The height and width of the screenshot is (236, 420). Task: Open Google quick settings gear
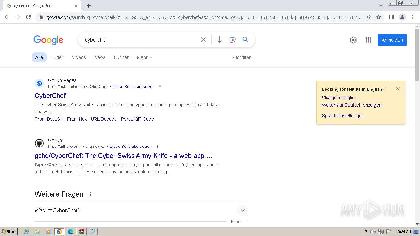(353, 40)
